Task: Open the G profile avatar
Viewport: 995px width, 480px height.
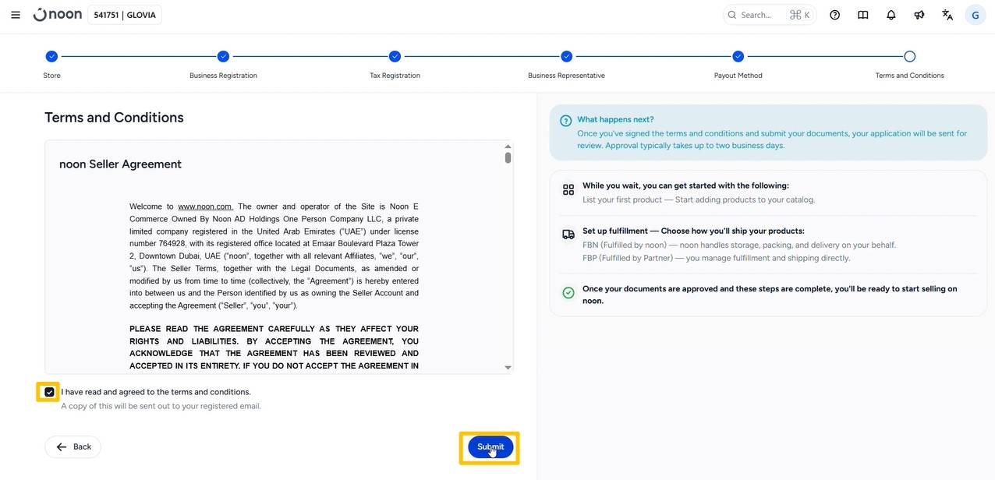Action: tap(976, 15)
